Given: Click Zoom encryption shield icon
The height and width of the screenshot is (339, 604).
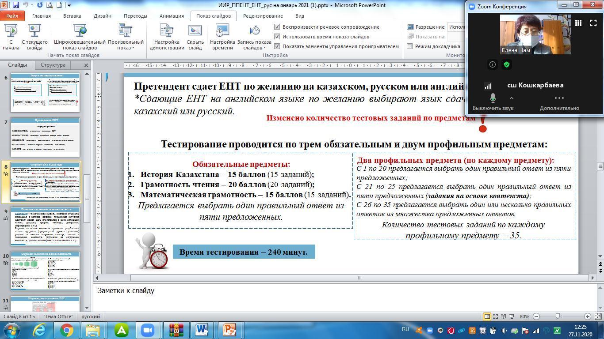Looking at the screenshot, I should click(x=507, y=64).
